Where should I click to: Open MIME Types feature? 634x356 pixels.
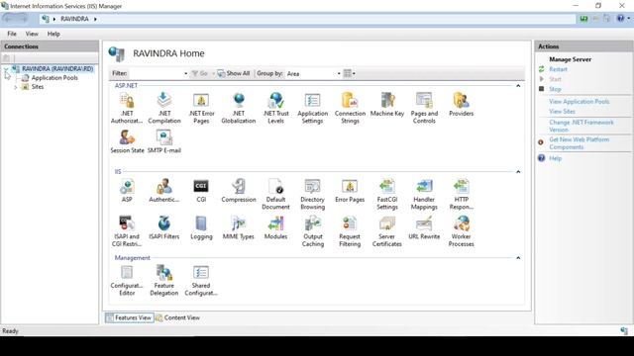tap(239, 227)
